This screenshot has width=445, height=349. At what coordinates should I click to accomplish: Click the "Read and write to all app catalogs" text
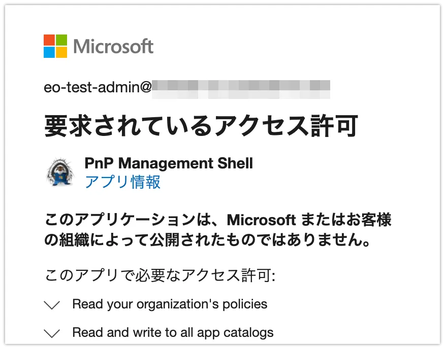[173, 333]
